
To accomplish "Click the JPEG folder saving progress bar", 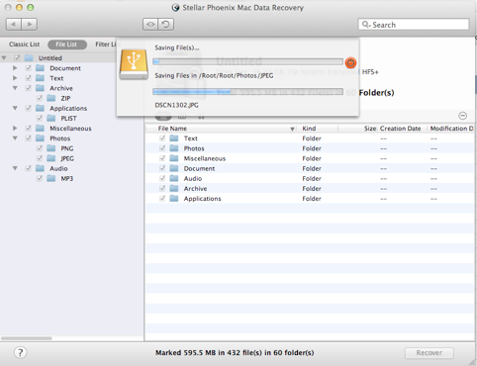I will [247, 92].
